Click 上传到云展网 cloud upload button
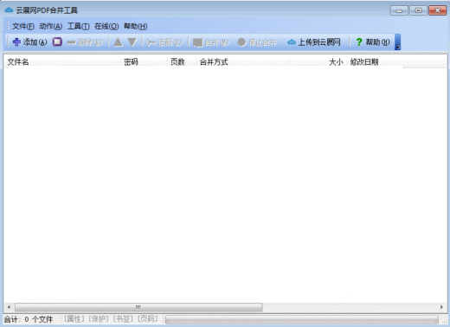 [x=314, y=42]
